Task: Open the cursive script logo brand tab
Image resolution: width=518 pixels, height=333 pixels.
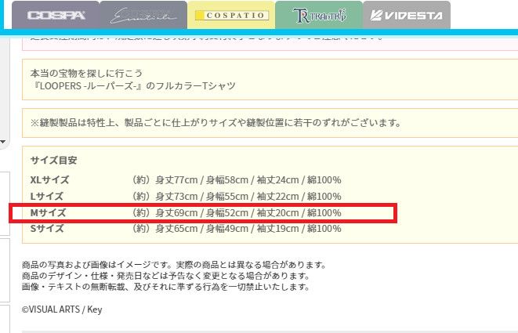Action: pos(143,15)
